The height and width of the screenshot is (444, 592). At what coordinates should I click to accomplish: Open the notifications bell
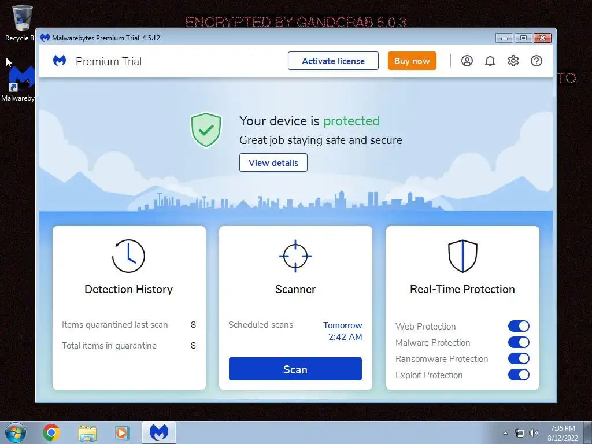(x=490, y=61)
